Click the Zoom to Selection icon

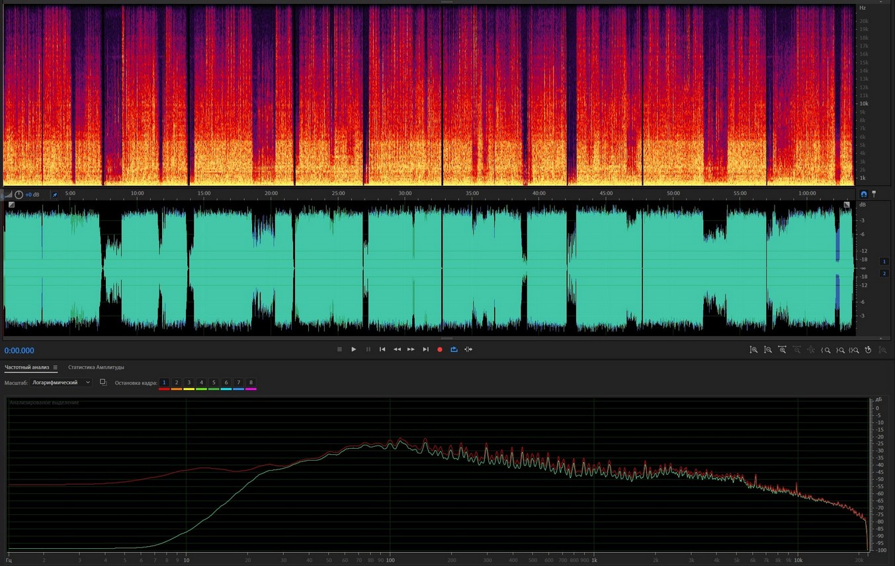(x=854, y=350)
